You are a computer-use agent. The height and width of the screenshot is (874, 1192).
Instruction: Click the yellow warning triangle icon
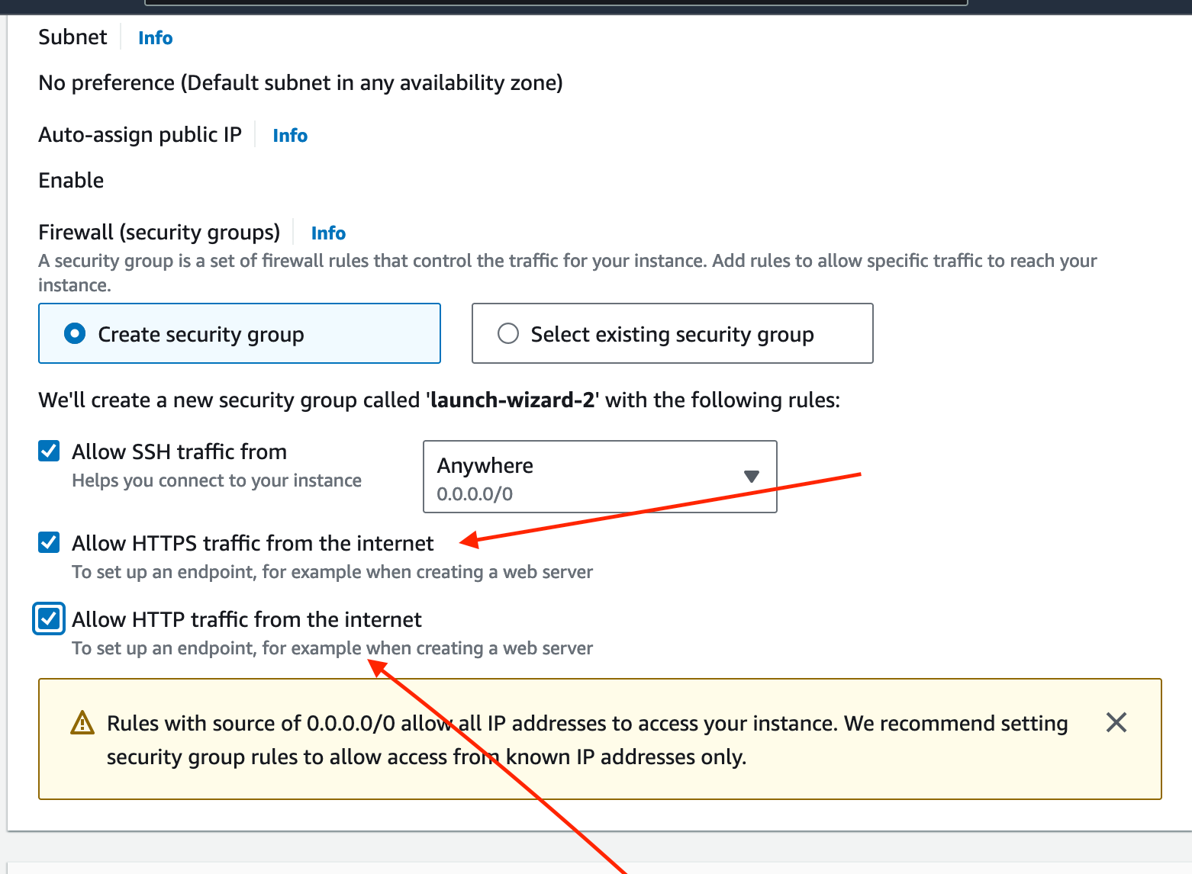tap(82, 722)
